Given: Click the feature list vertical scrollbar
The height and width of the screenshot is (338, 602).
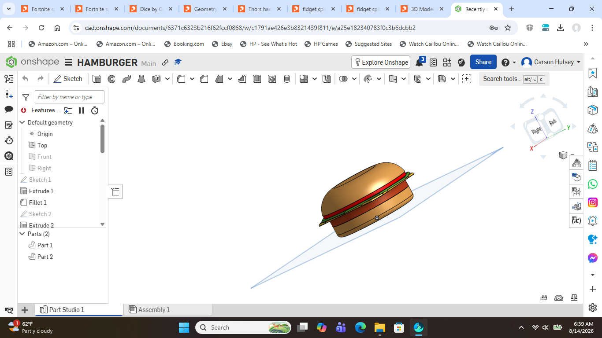Looking at the screenshot, I should tap(103, 139).
